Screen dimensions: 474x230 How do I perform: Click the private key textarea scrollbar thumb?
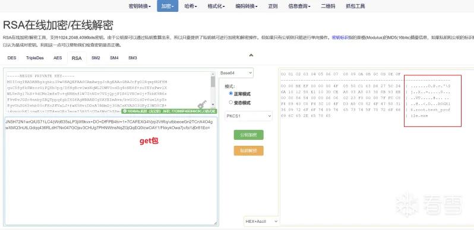pyautogui.click(x=213, y=82)
